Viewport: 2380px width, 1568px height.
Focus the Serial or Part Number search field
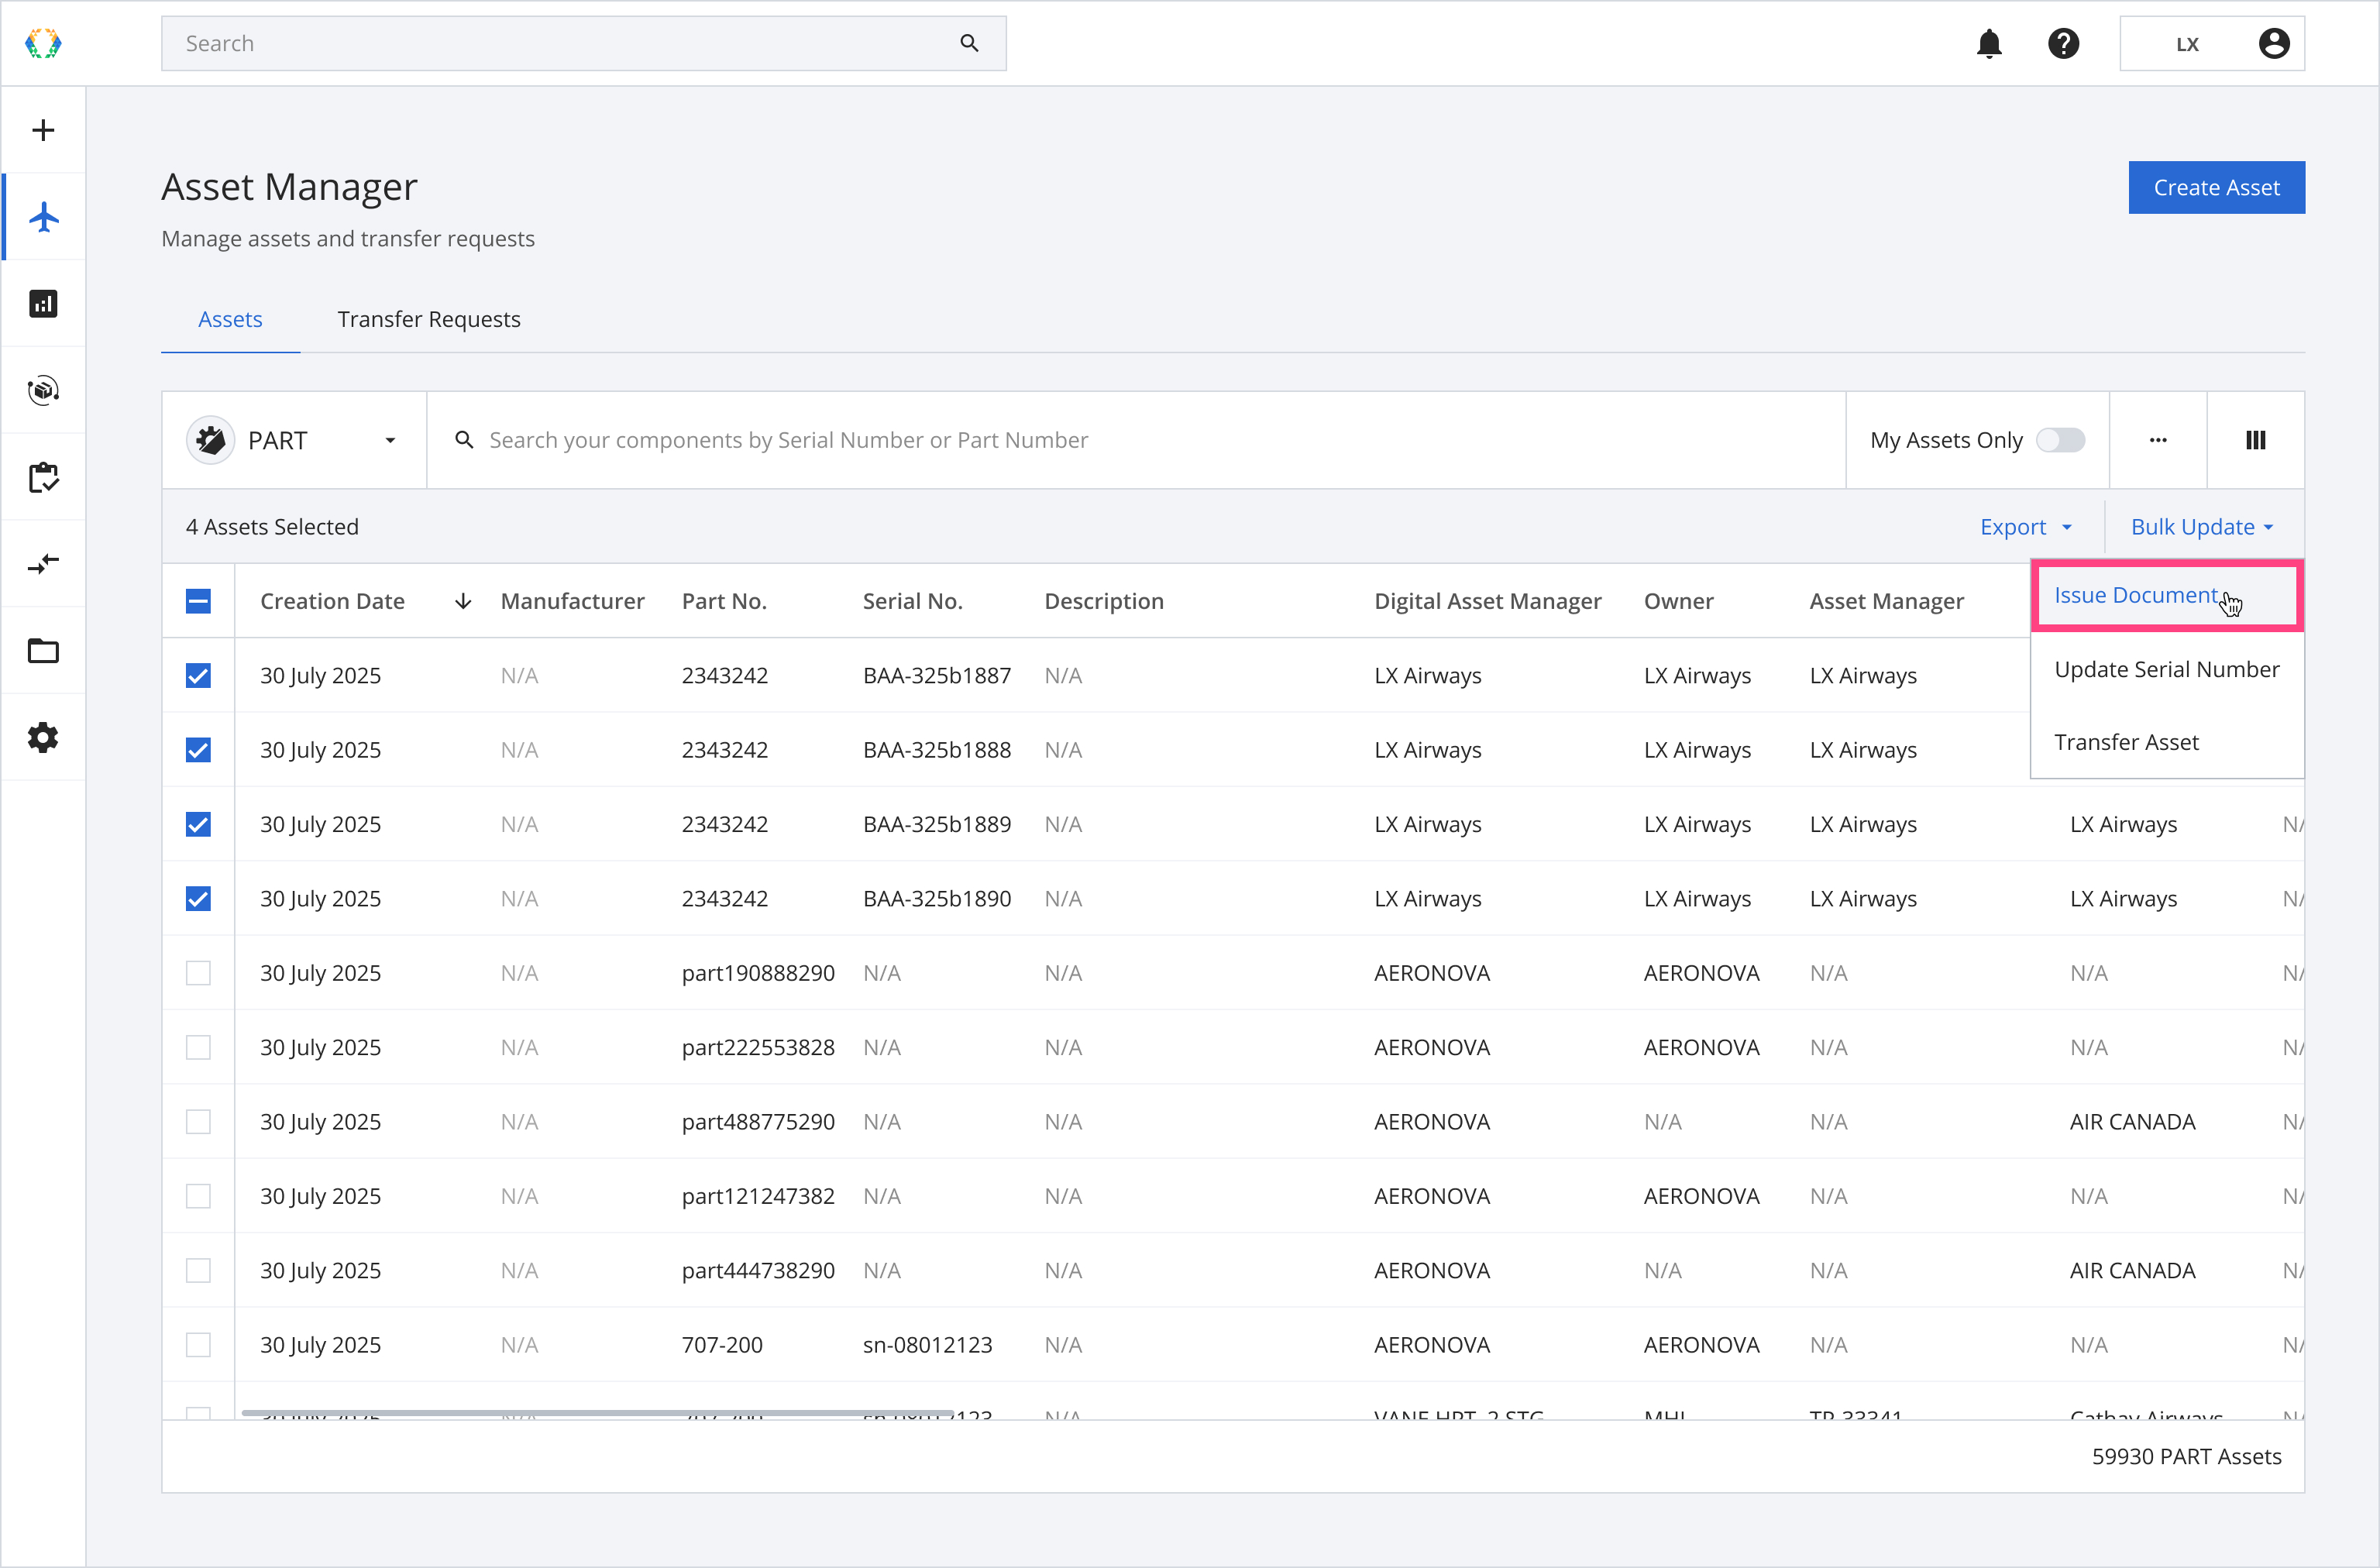pos(1135,440)
